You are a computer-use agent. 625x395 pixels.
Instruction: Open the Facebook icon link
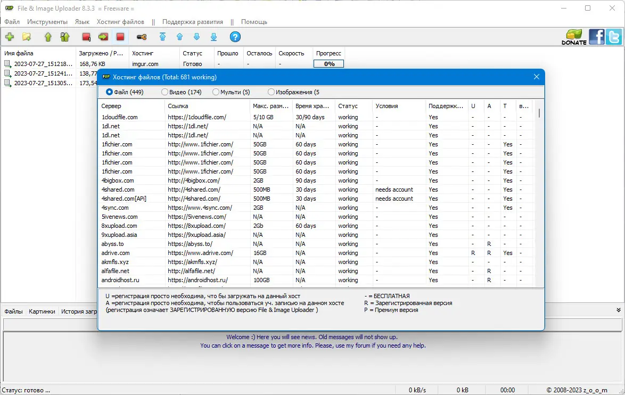click(596, 37)
